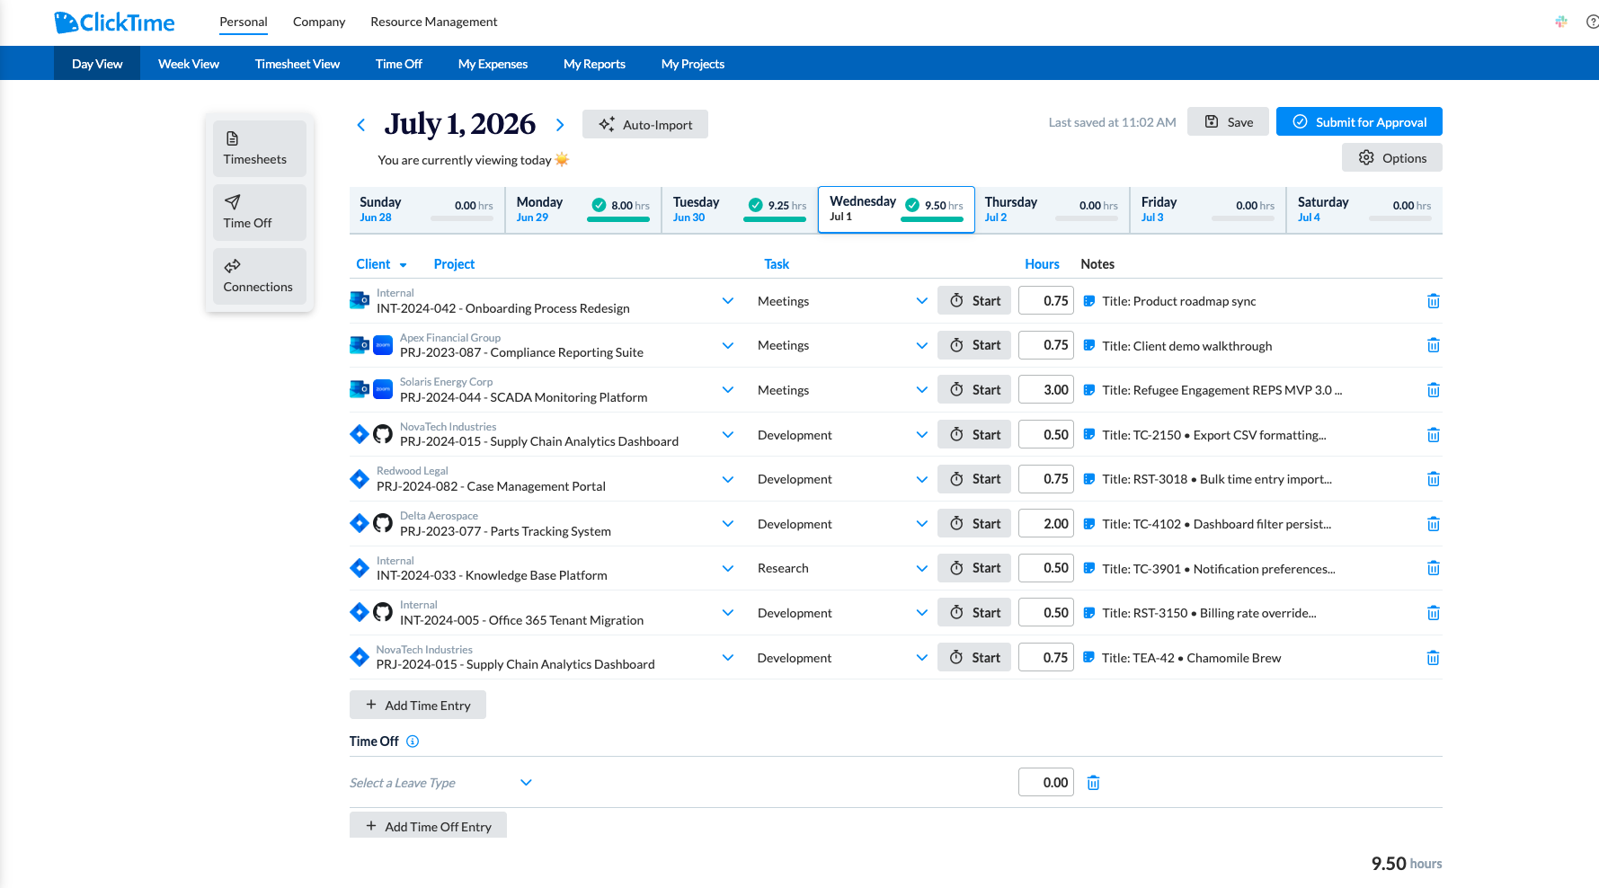Click Jira icon on Case Management Portal row
This screenshot has height=888, width=1599.
tap(360, 479)
